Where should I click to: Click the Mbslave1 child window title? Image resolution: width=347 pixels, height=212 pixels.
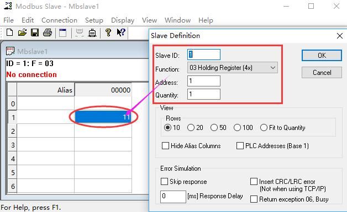click(33, 51)
